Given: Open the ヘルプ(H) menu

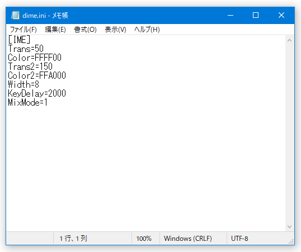Looking at the screenshot, I should [x=147, y=30].
